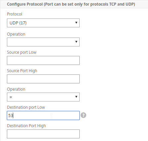This screenshot has width=148, height=141.
Task: Click the arrow of the = Operation dropdown
Action: (76, 97)
